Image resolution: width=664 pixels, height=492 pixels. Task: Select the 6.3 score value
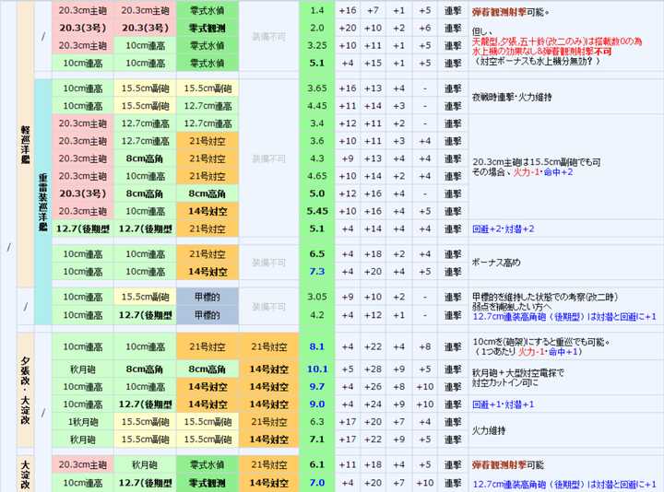(x=316, y=422)
